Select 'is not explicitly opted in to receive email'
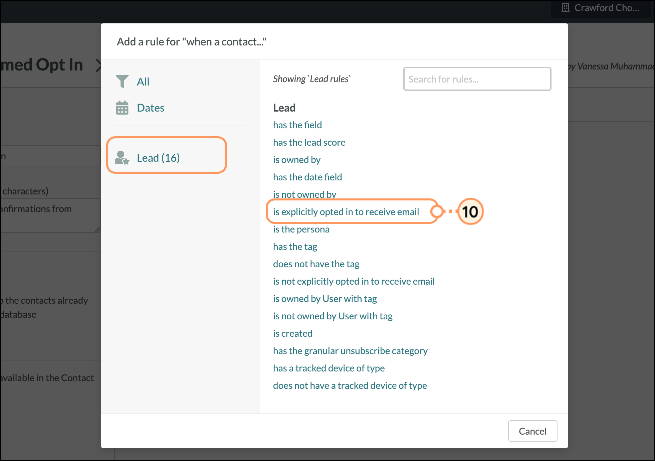655x461 pixels. [354, 281]
